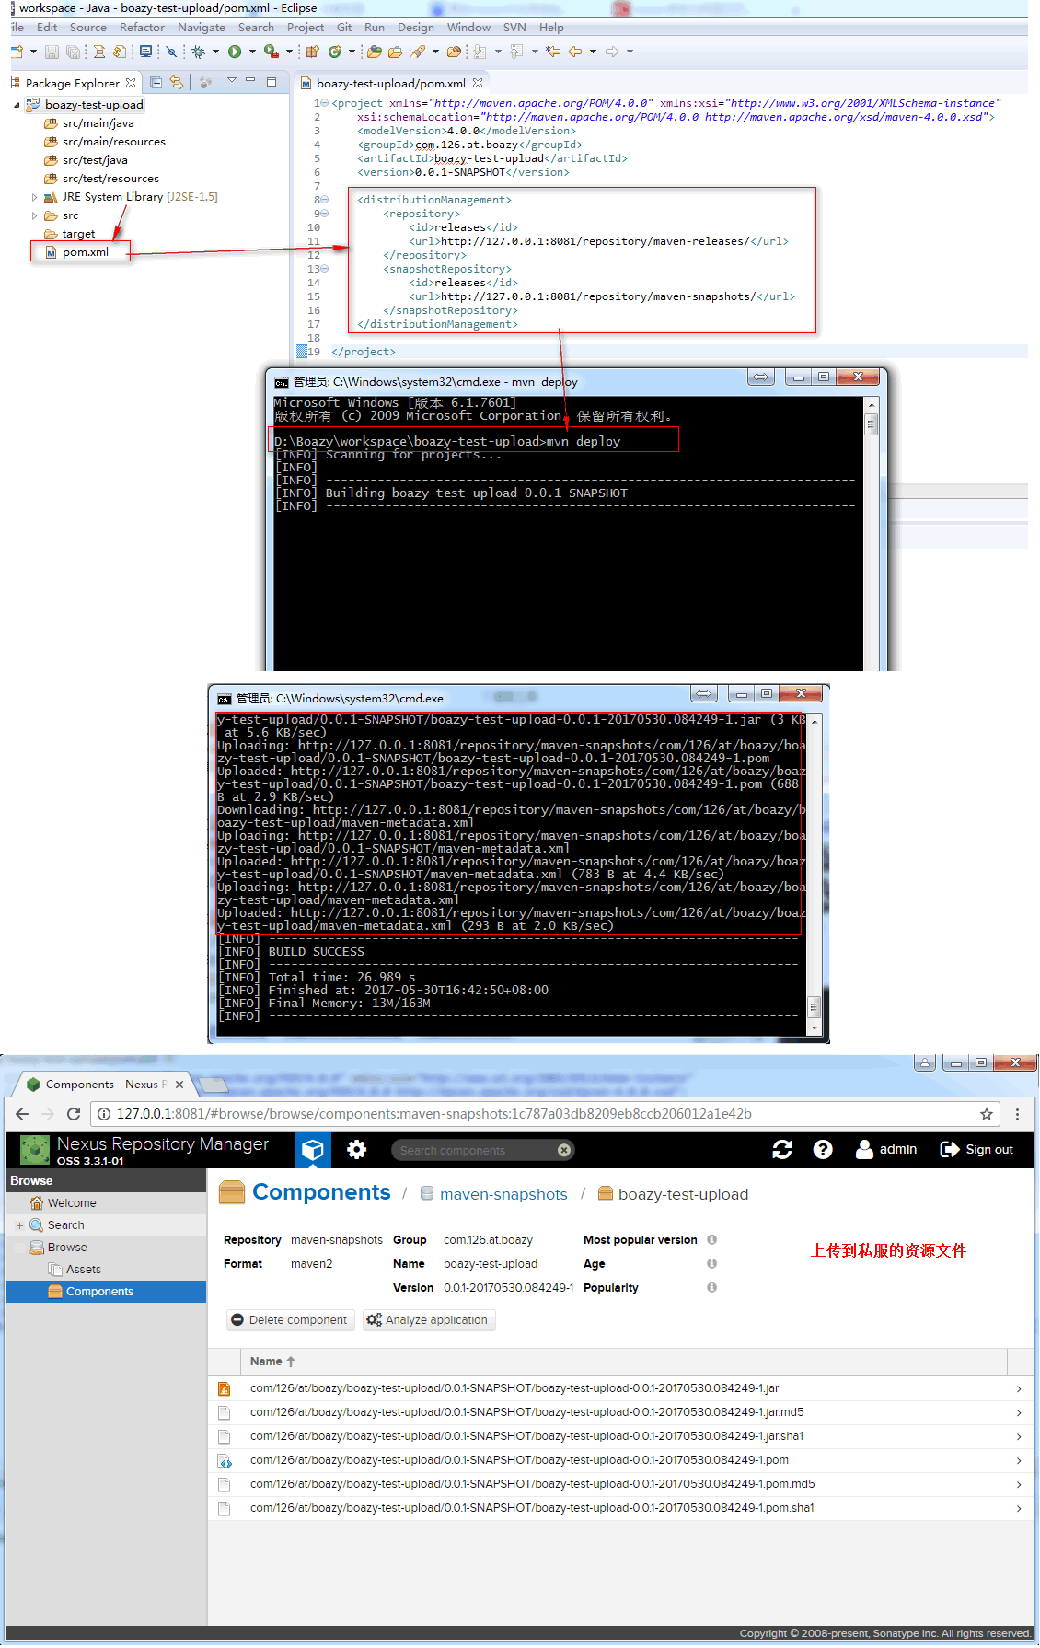Click the Last Edit Location arrow icon
The image size is (1040, 1648).
pyautogui.click(x=553, y=52)
